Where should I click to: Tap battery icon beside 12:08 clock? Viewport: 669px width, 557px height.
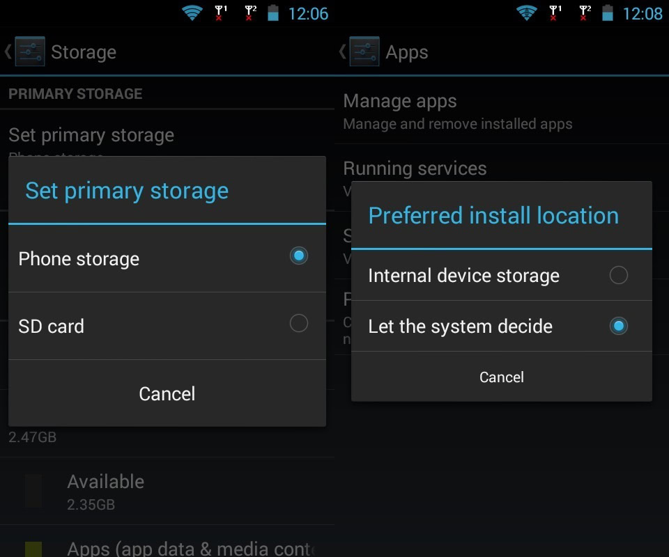tap(607, 13)
